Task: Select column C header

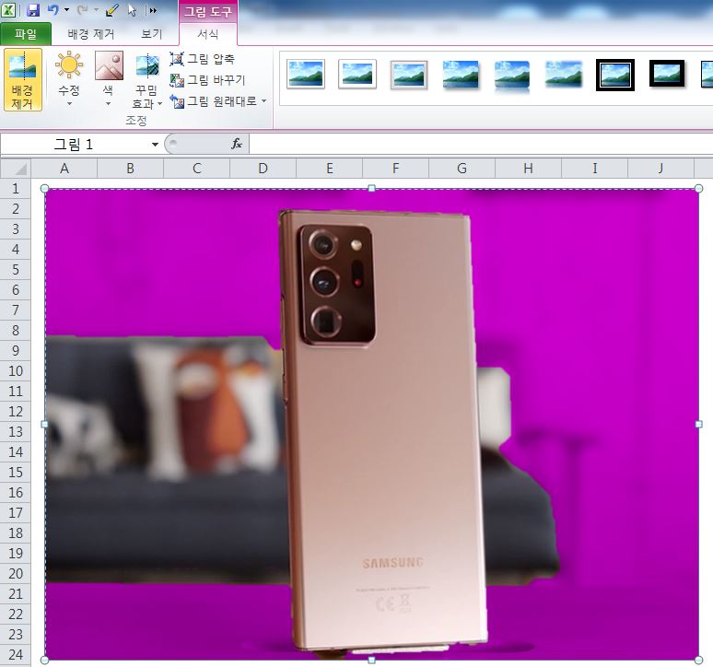Action: tap(197, 169)
